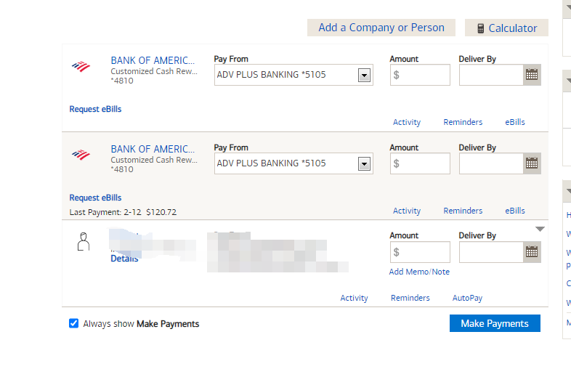Expand Pay From dropdown for second payee
Image resolution: width=571 pixels, height=369 pixels.
click(x=365, y=163)
